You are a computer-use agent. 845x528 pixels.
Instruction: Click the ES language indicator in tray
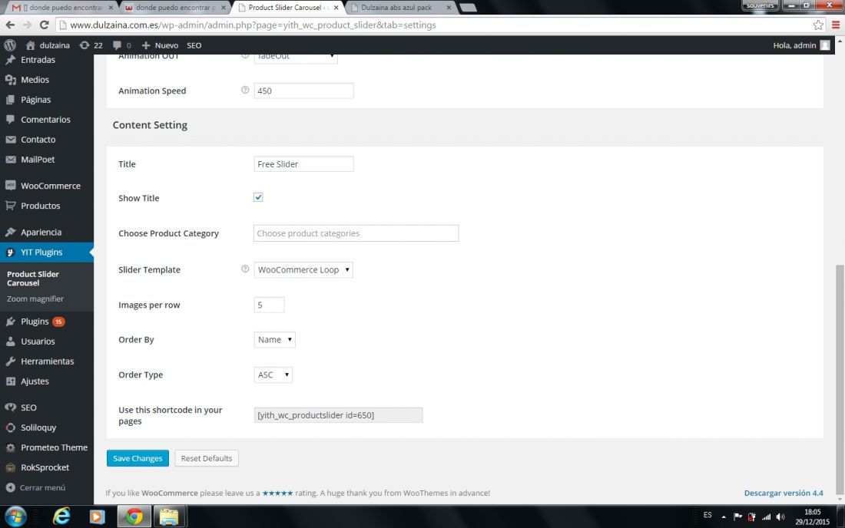[707, 515]
